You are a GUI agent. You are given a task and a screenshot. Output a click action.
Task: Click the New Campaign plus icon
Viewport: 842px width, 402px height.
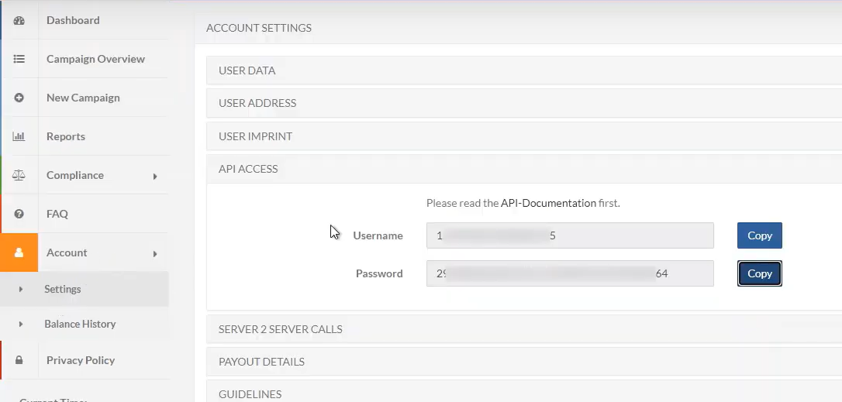click(x=19, y=98)
